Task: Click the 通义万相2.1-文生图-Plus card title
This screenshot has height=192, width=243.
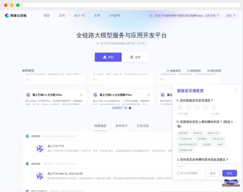Action: pyautogui.click(x=47, y=95)
